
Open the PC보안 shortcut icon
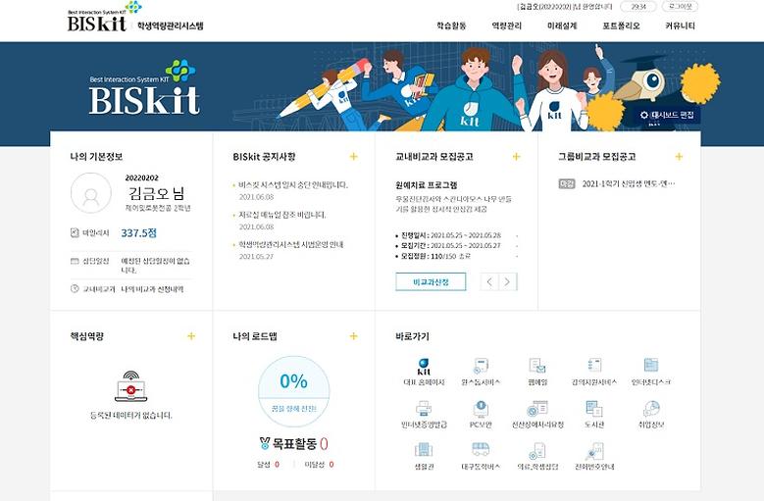pyautogui.click(x=481, y=409)
